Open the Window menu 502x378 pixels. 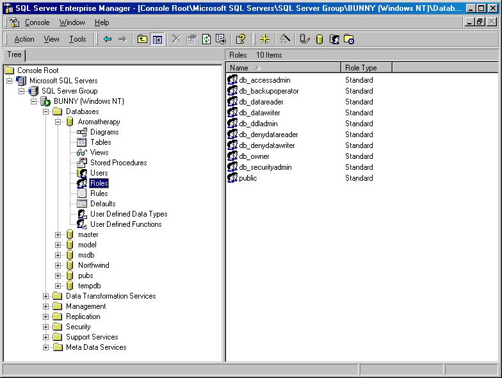point(72,22)
